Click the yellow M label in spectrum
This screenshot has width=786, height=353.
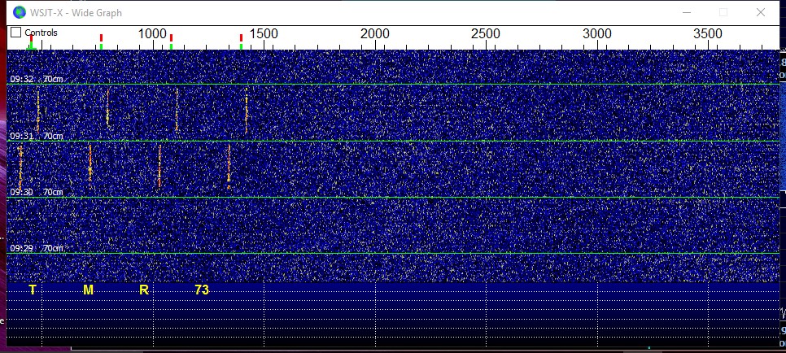tap(88, 290)
